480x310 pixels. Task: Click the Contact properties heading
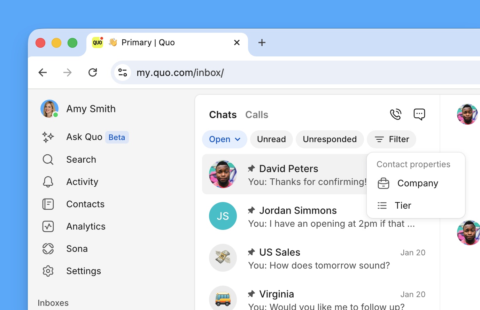(413, 164)
